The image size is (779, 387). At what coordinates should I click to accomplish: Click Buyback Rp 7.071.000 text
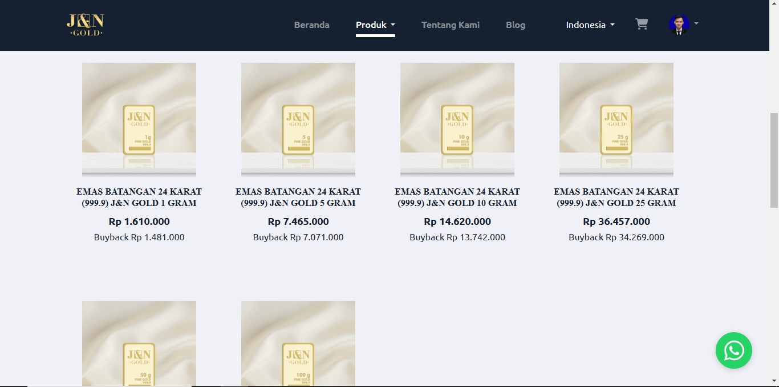(x=298, y=237)
